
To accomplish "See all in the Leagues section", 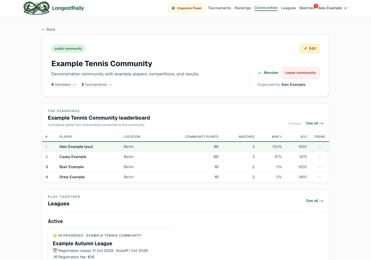I will coord(314,201).
